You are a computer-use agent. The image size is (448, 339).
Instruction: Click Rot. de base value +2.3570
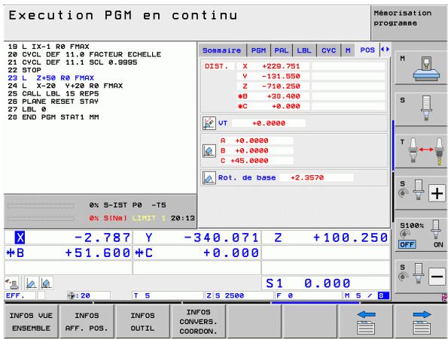[x=307, y=177]
